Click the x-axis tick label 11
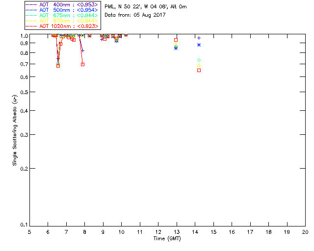Screen dimensions: 314x251 [x=140, y=232]
